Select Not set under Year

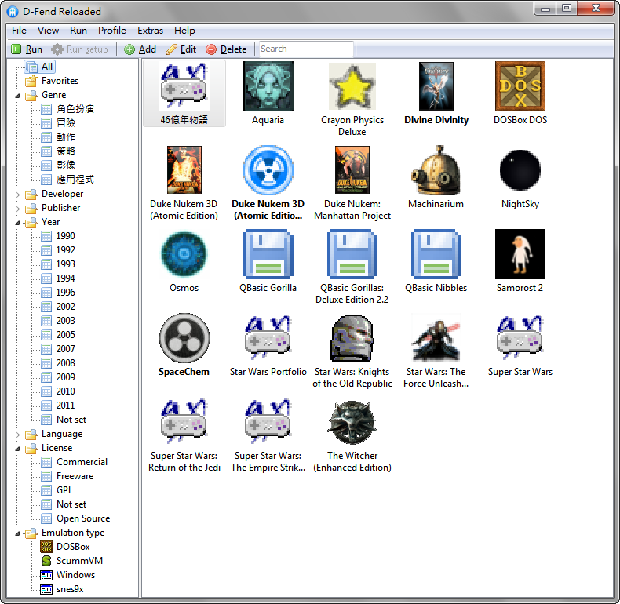coord(71,420)
